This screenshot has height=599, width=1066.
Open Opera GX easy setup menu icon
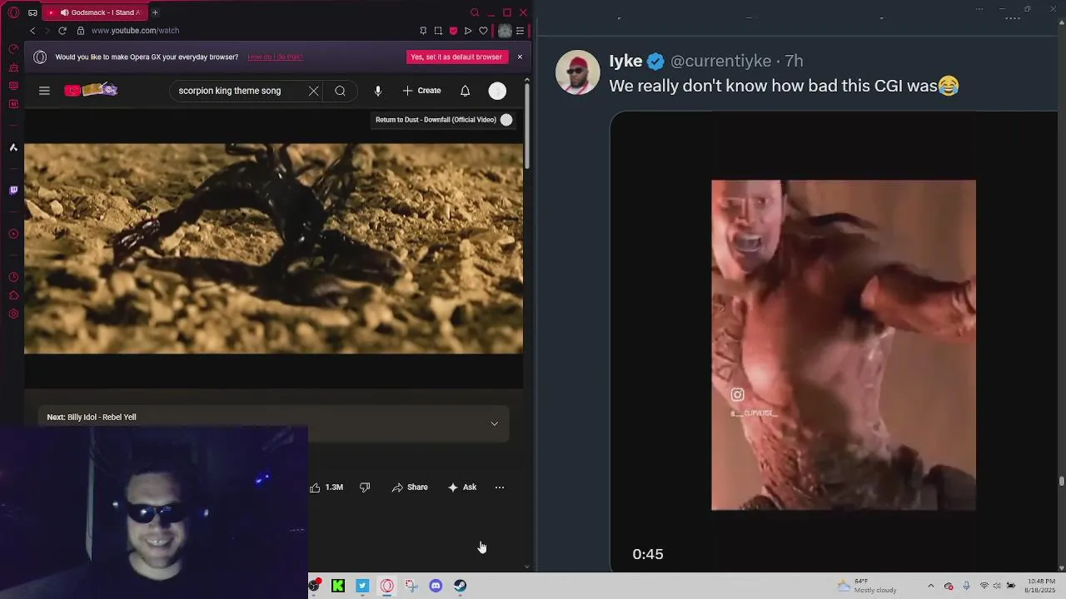pos(520,31)
